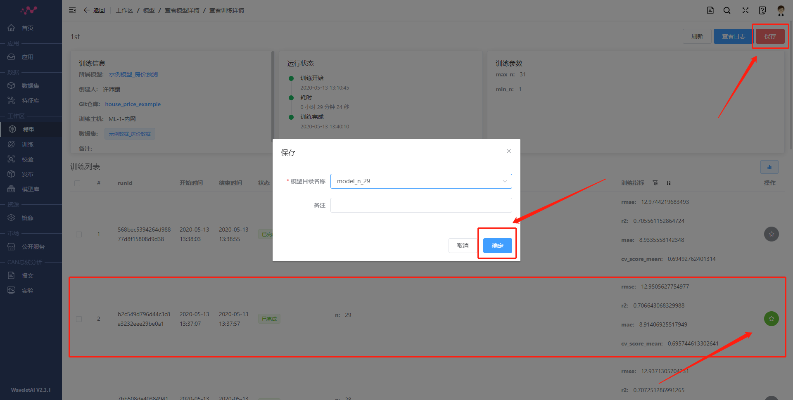Click the 查看模型详情 breadcrumb
The image size is (793, 400).
(182, 10)
